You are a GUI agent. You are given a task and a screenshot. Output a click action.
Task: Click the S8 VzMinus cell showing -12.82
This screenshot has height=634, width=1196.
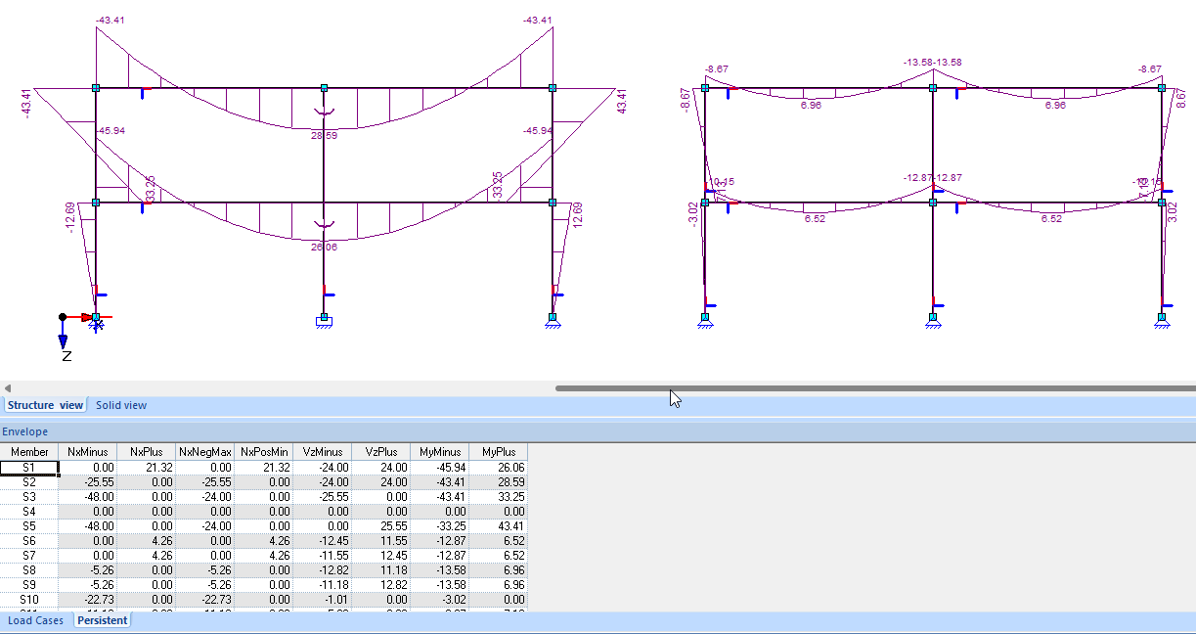pyautogui.click(x=323, y=569)
